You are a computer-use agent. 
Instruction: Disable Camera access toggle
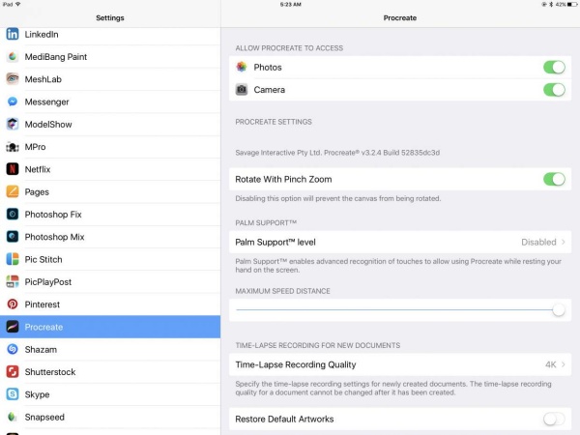(554, 90)
